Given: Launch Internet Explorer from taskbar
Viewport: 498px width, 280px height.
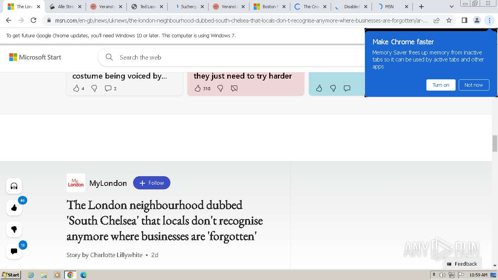Looking at the screenshot, I should (31, 275).
